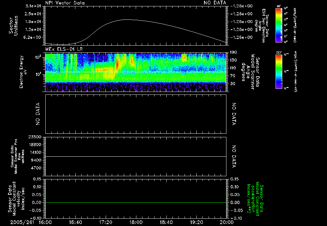Screen dimensions: 327x226
Task: Click the 17:20 time axis label
Action: [106, 222]
